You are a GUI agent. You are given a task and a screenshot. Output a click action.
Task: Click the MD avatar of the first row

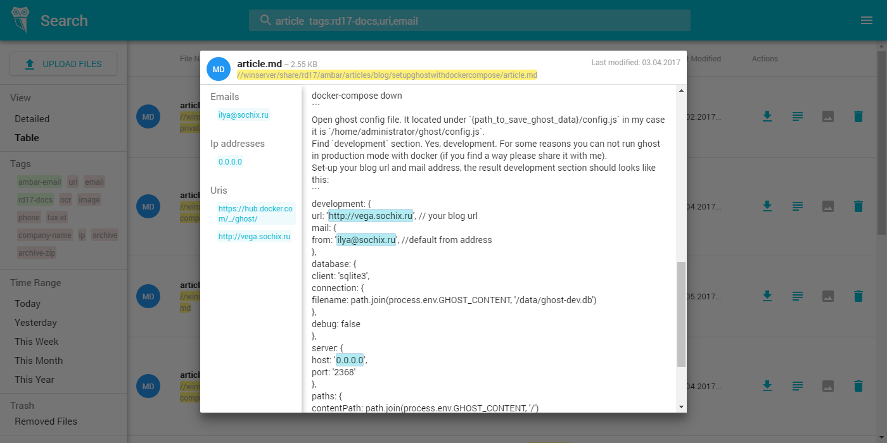(148, 117)
